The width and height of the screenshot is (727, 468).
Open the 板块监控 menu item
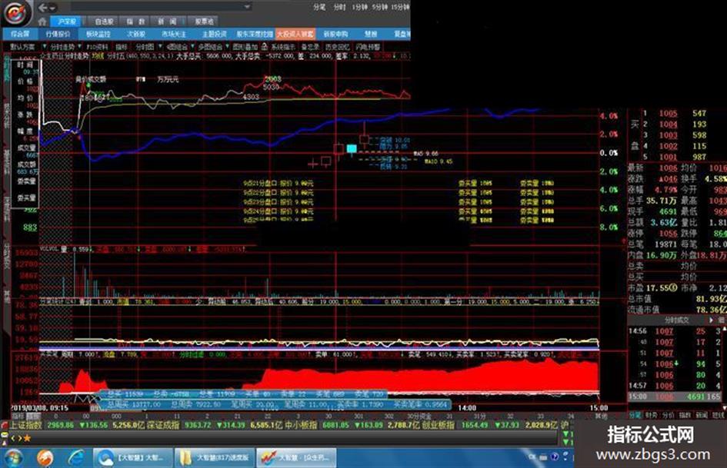(x=98, y=34)
